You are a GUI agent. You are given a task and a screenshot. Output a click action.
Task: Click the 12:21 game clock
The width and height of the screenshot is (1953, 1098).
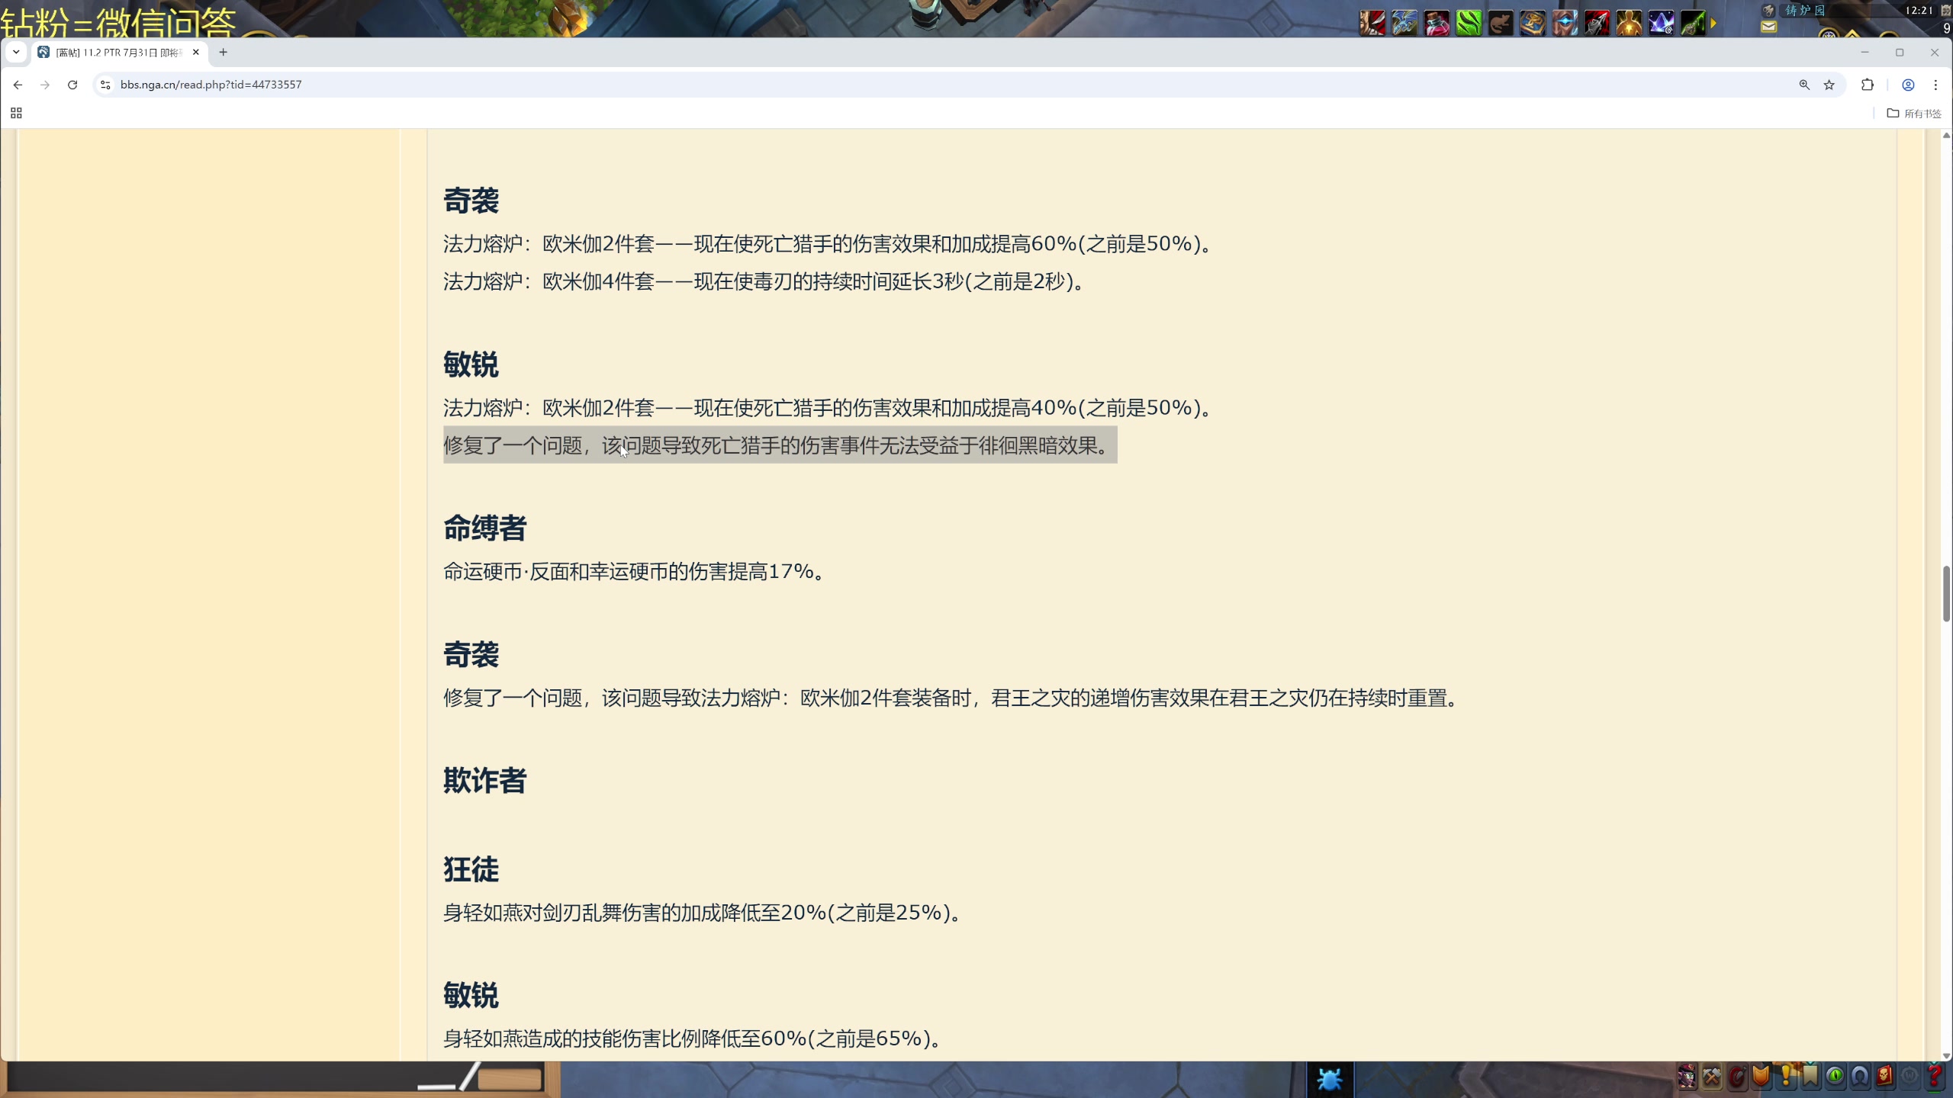click(x=1919, y=10)
